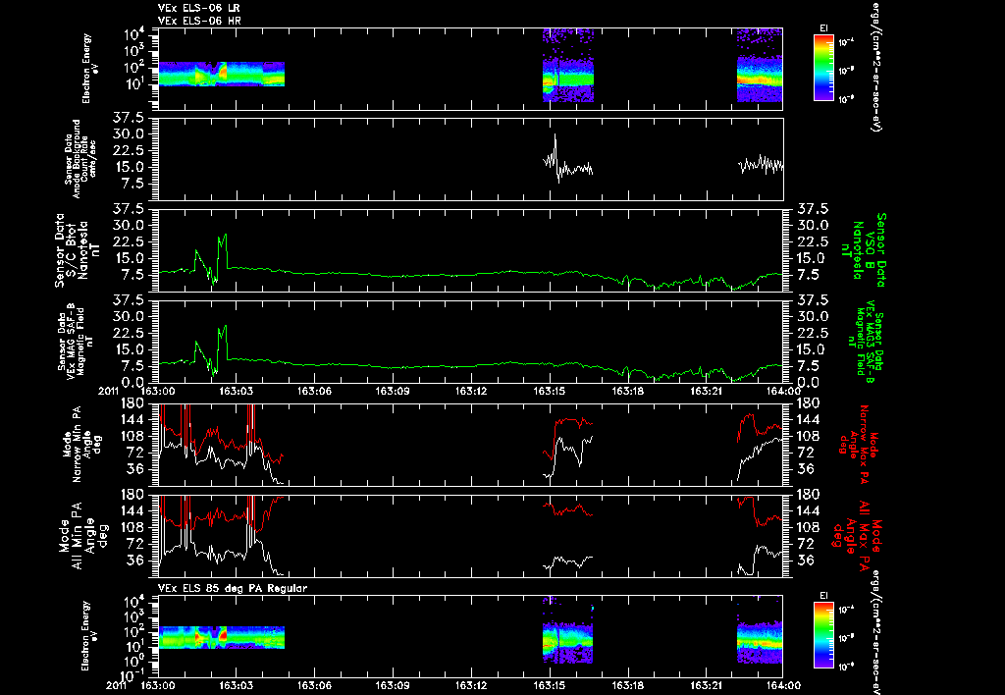Click the green "VSO B Nanotesla" label
This screenshot has width=1005, height=695.
pos(866,250)
